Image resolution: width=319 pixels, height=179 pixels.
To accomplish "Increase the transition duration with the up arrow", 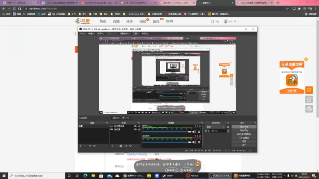I will pos(228,130).
